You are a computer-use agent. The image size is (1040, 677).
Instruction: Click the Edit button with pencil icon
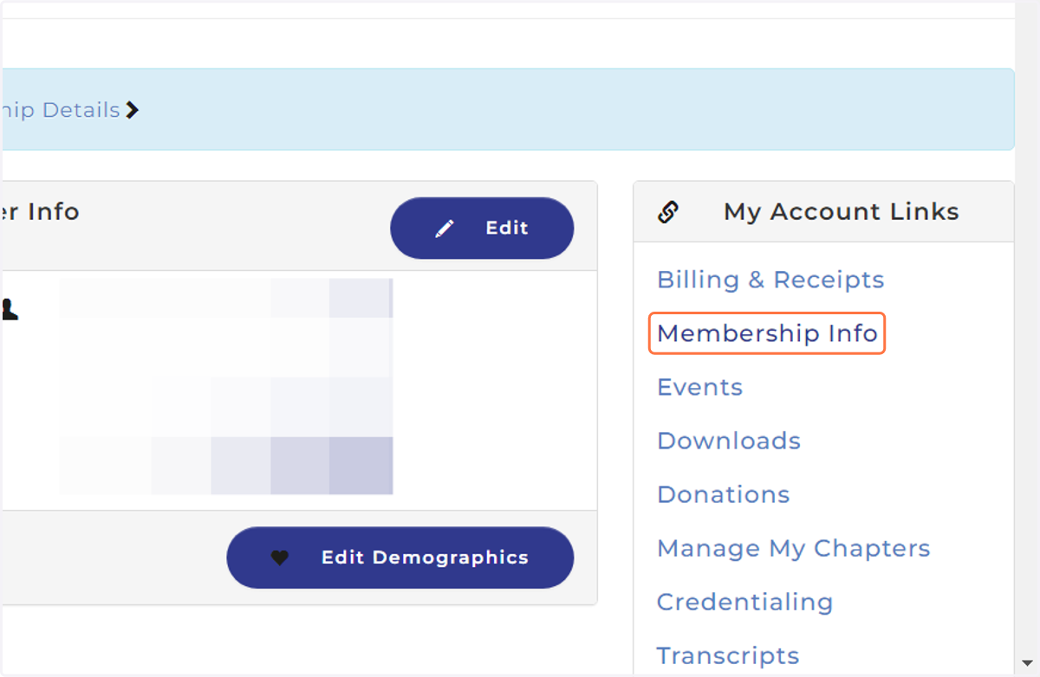[482, 229]
